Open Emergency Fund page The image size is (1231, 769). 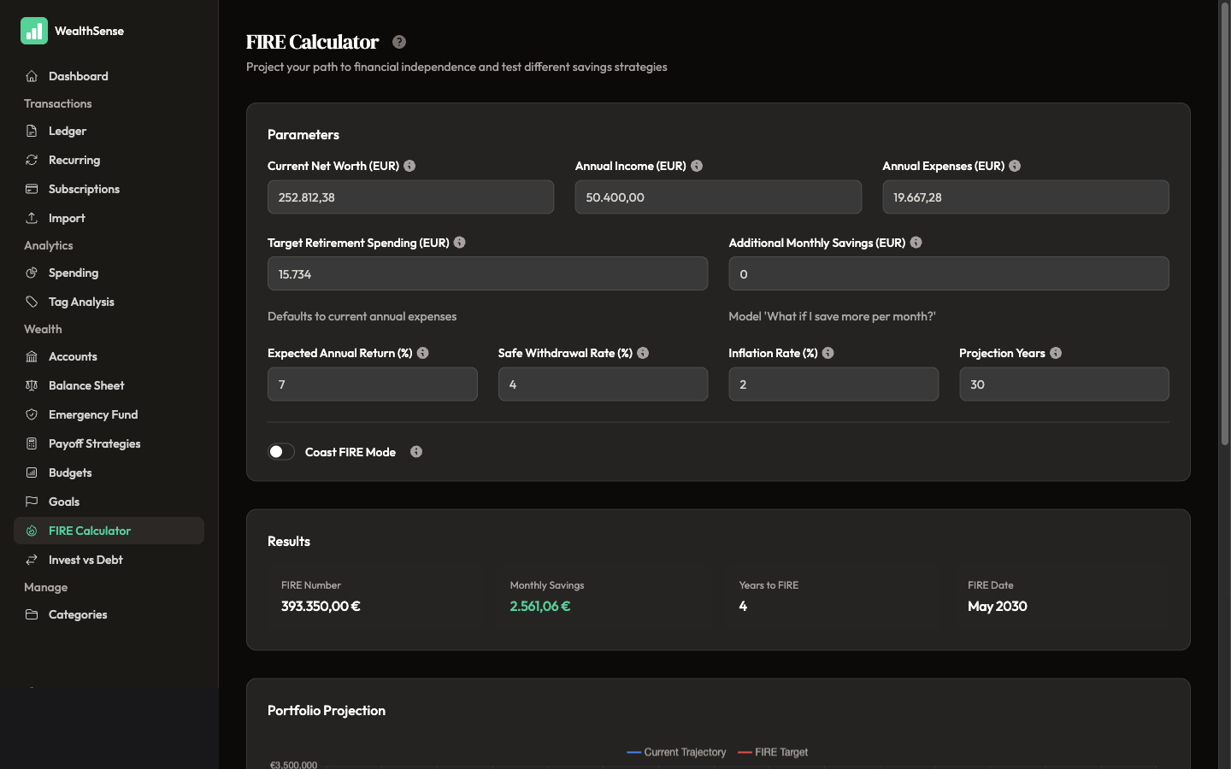tap(109, 414)
